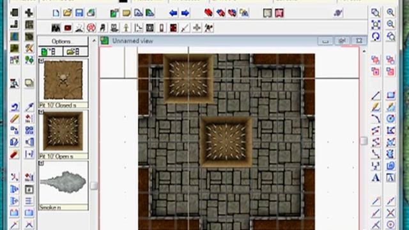This screenshot has width=409, height=230.
Task: Select the Rectangle box drawing tool
Action: pyautogui.click(x=390, y=95)
